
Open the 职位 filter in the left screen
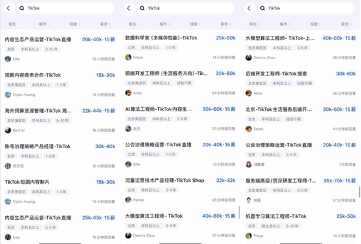pyautogui.click(x=14, y=24)
